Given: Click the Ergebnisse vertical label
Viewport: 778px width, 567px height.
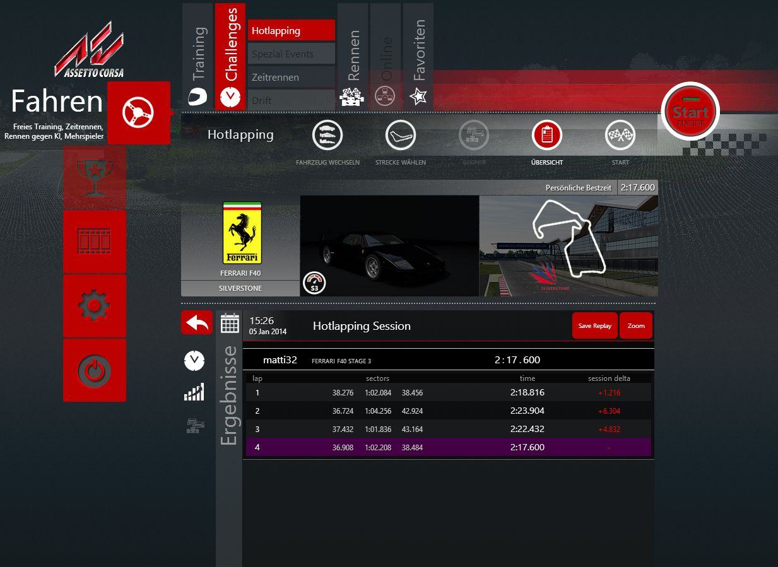Looking at the screenshot, I should (x=229, y=395).
